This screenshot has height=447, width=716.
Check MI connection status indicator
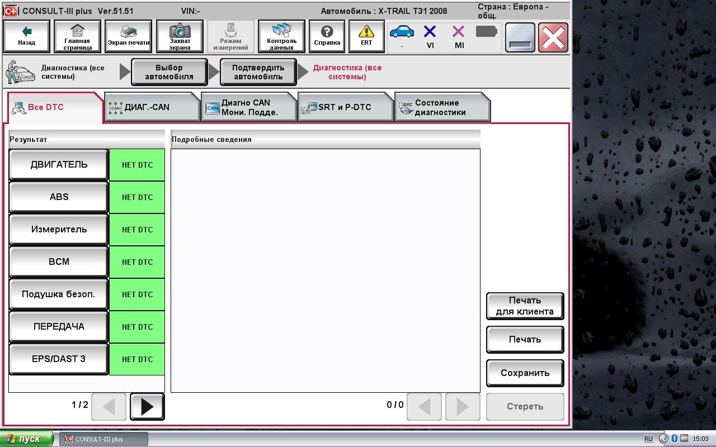tap(459, 37)
